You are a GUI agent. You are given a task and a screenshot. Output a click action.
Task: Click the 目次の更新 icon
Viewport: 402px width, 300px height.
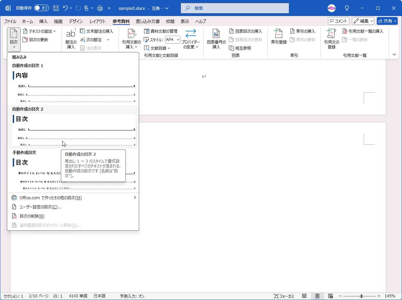pos(39,39)
